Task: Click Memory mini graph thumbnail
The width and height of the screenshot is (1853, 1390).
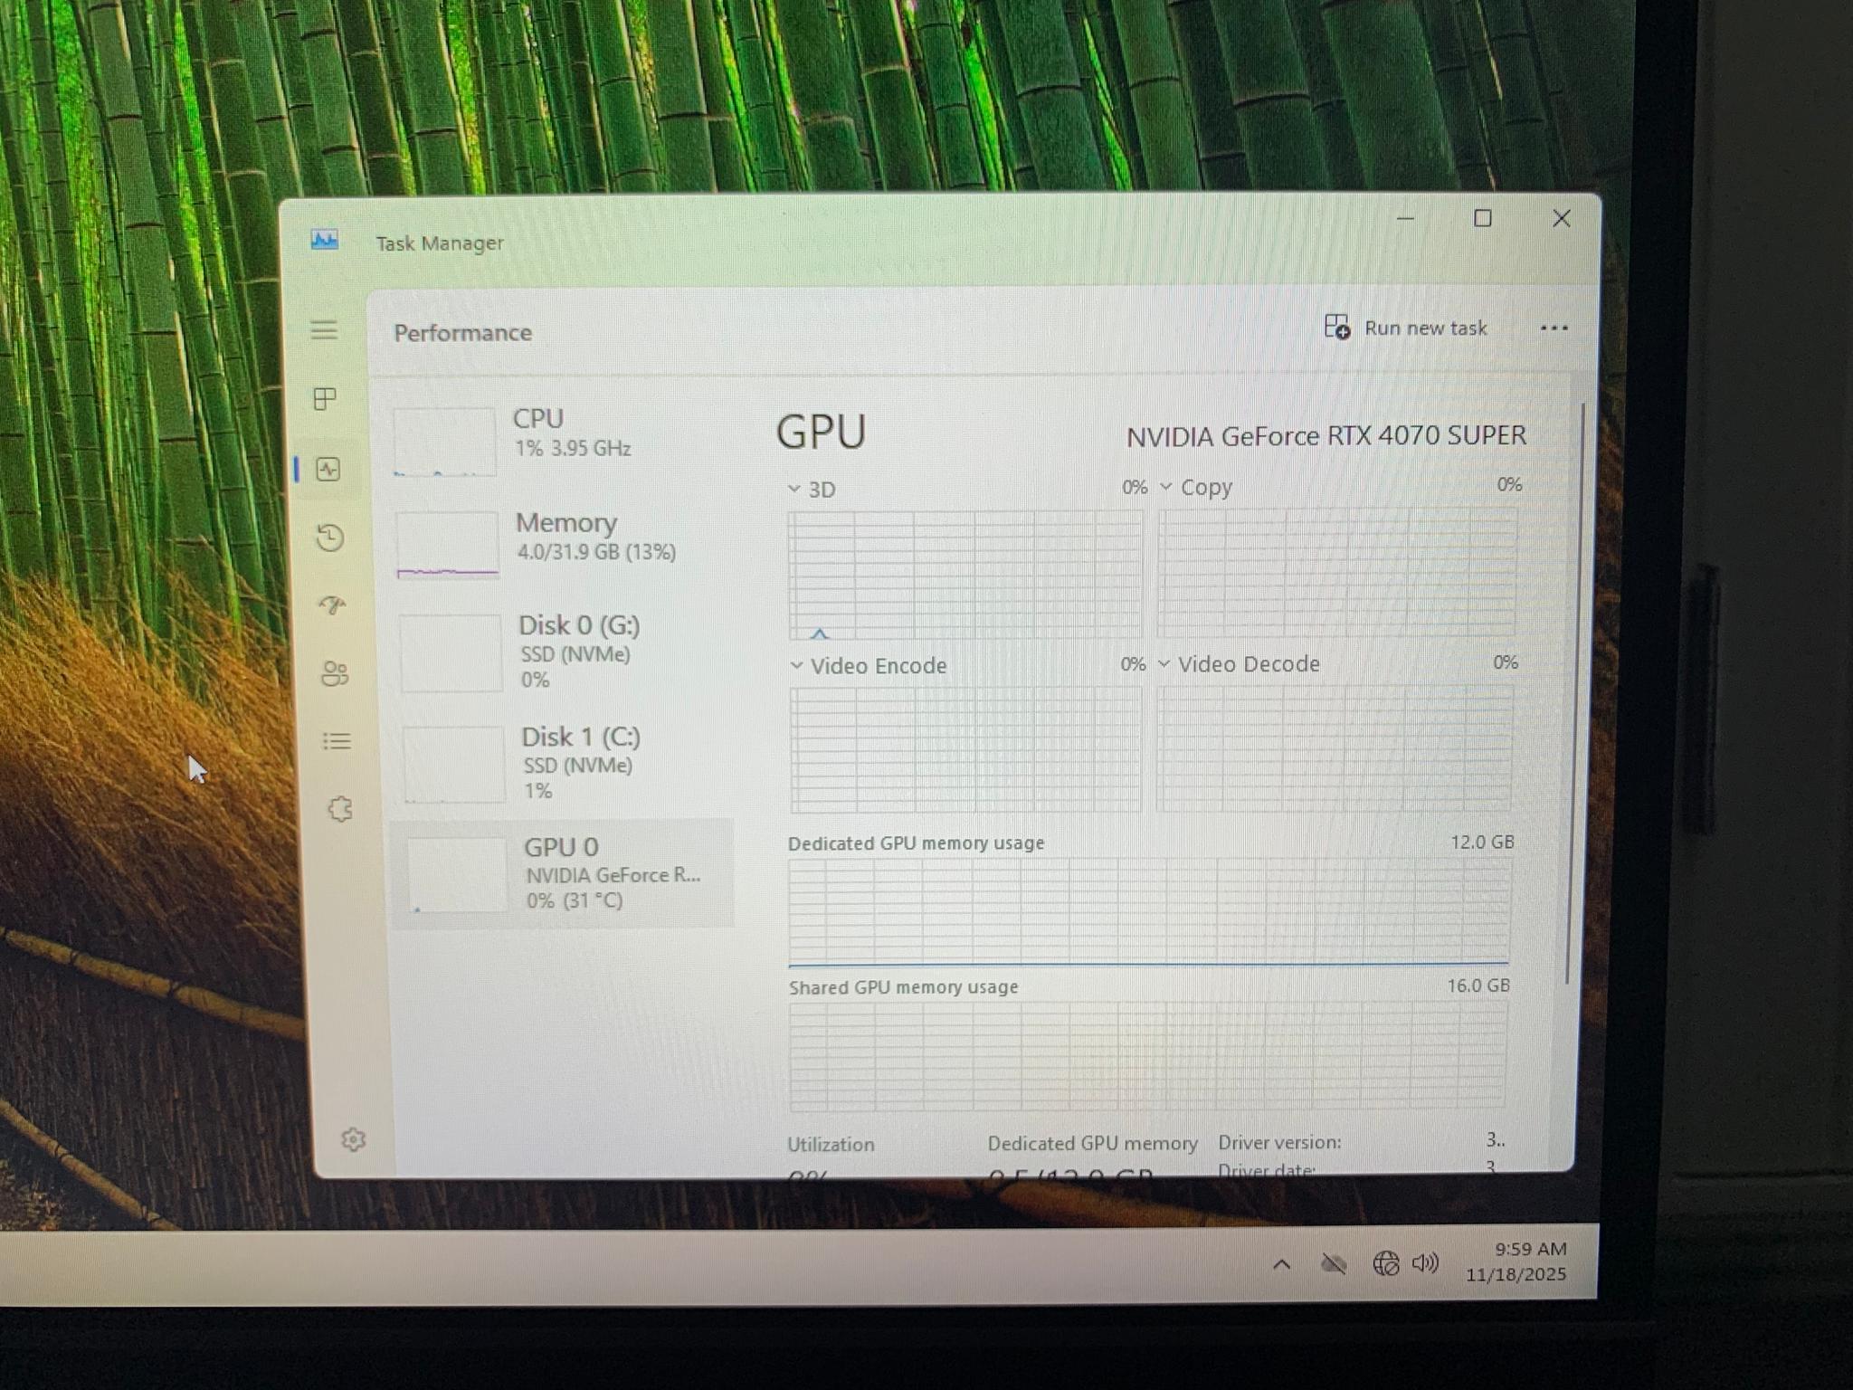Action: coord(447,545)
